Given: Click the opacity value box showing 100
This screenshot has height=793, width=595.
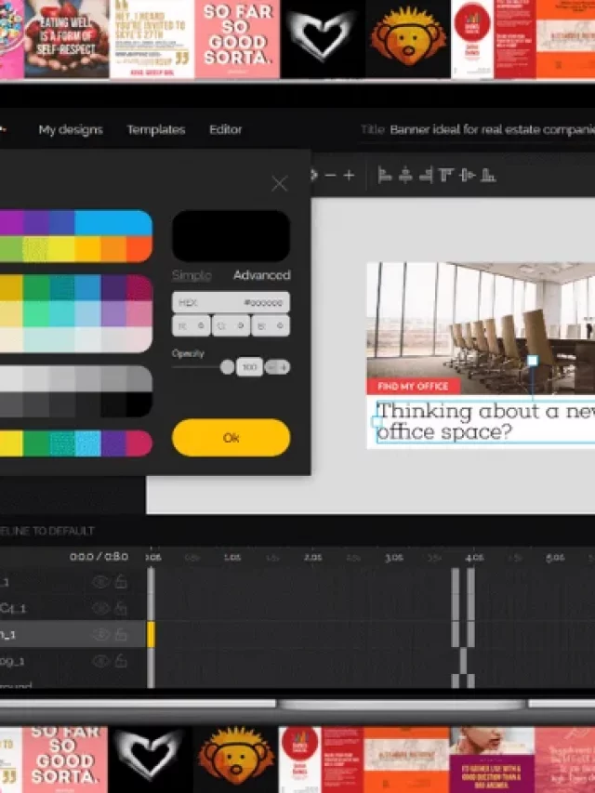Looking at the screenshot, I should 249,367.
